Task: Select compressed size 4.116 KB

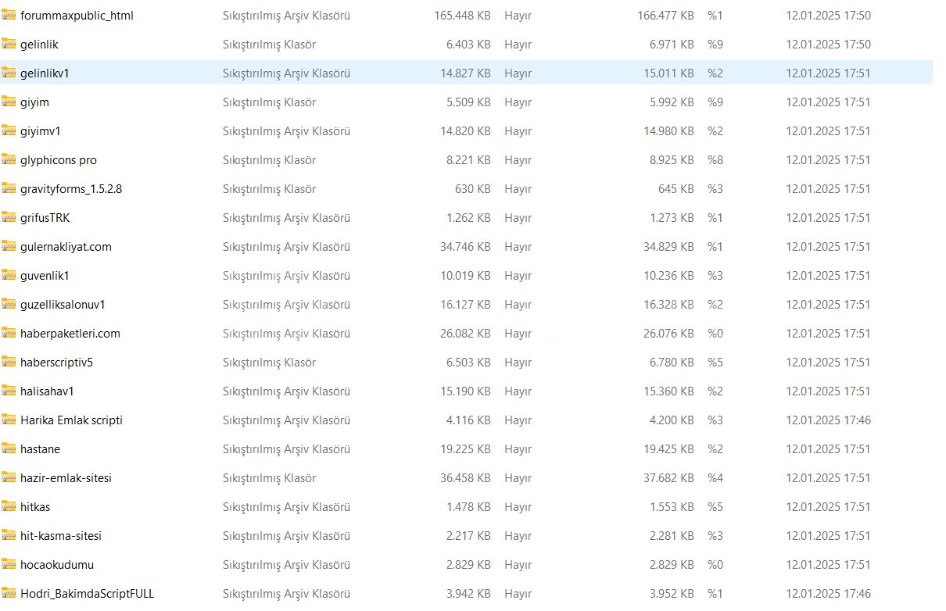Action: click(468, 420)
